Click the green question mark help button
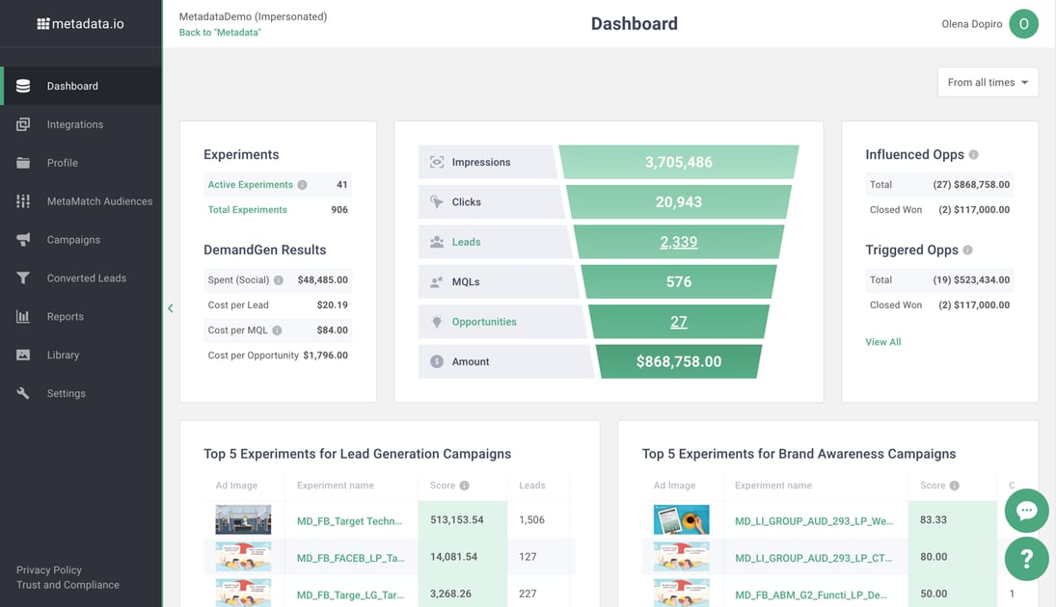The image size is (1056, 607). pos(1026,558)
